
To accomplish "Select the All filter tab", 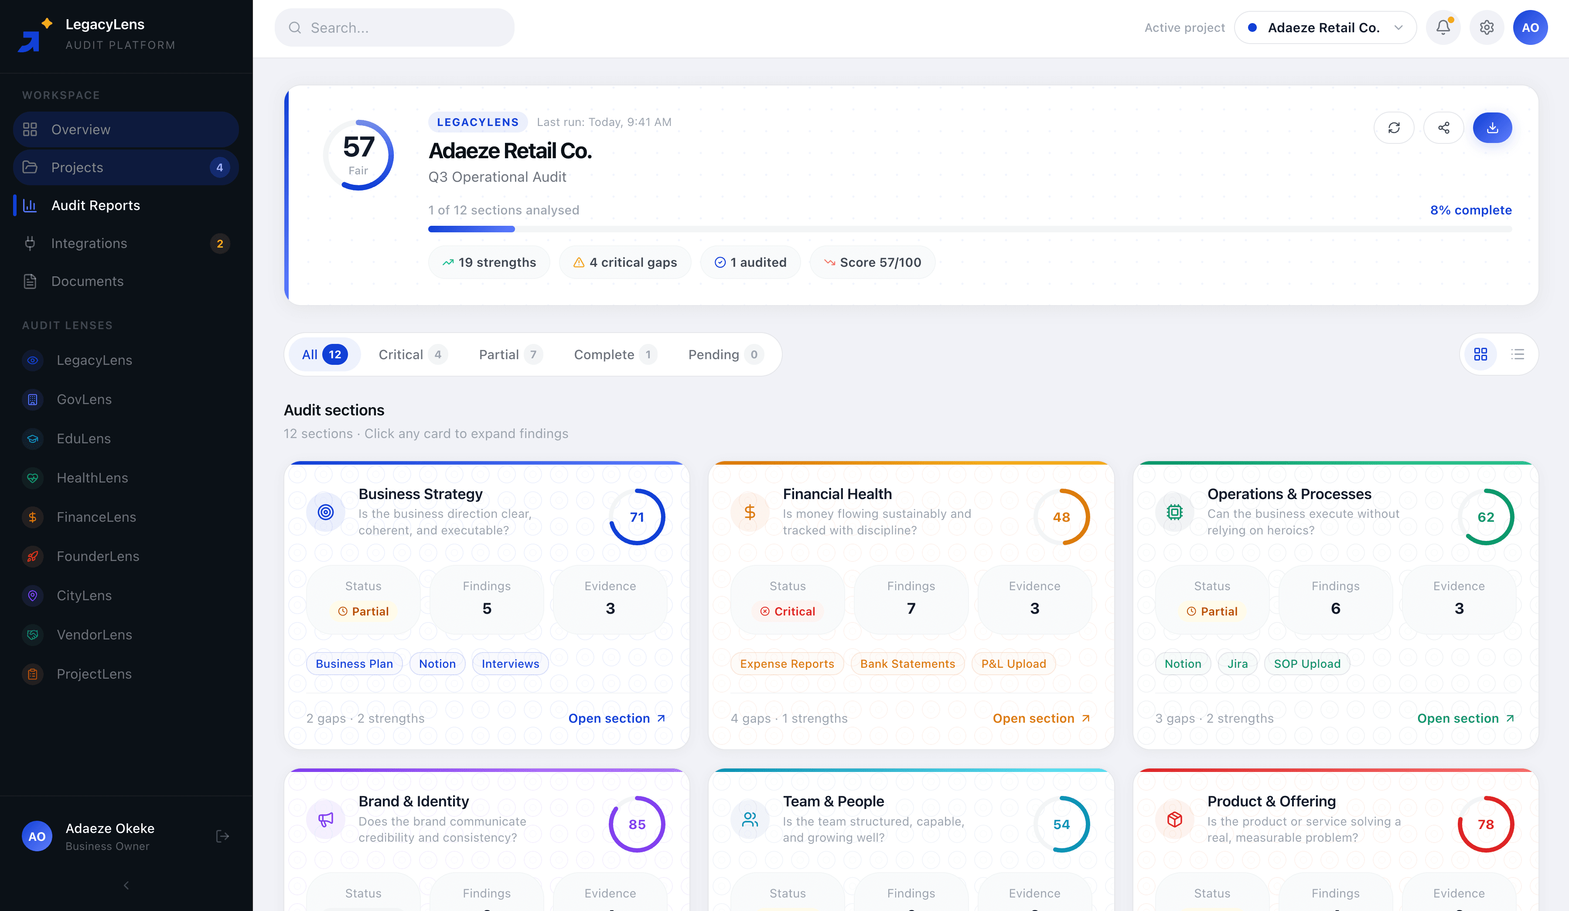I will 324,354.
